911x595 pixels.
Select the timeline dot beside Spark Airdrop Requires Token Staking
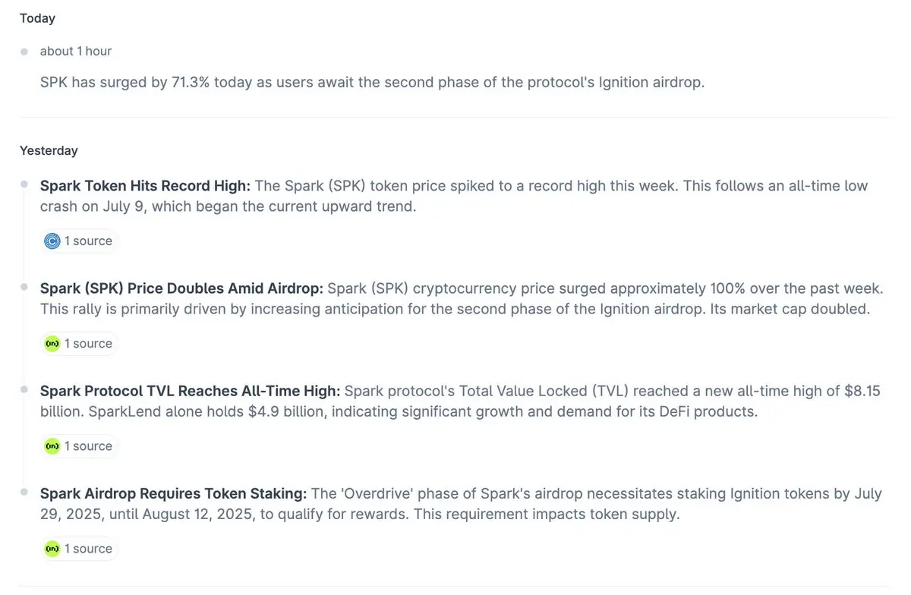[x=24, y=492]
